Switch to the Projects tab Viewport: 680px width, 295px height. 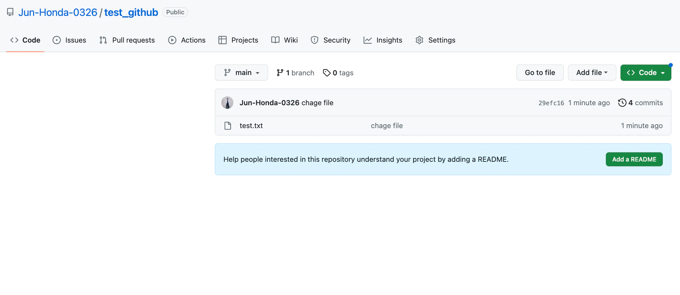(238, 40)
